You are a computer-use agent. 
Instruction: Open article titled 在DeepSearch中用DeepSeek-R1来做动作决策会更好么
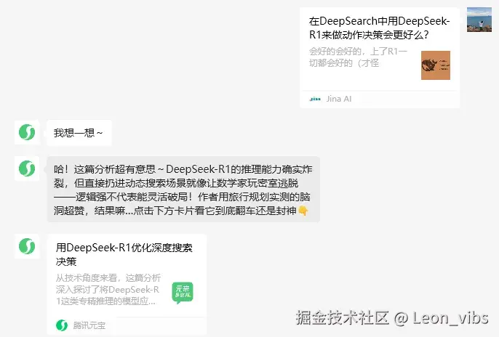click(x=379, y=28)
